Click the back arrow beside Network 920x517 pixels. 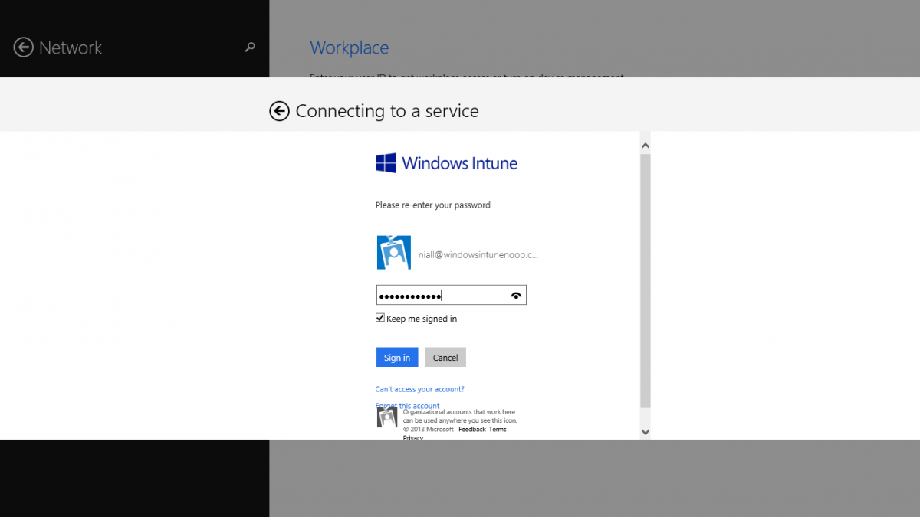pyautogui.click(x=24, y=47)
